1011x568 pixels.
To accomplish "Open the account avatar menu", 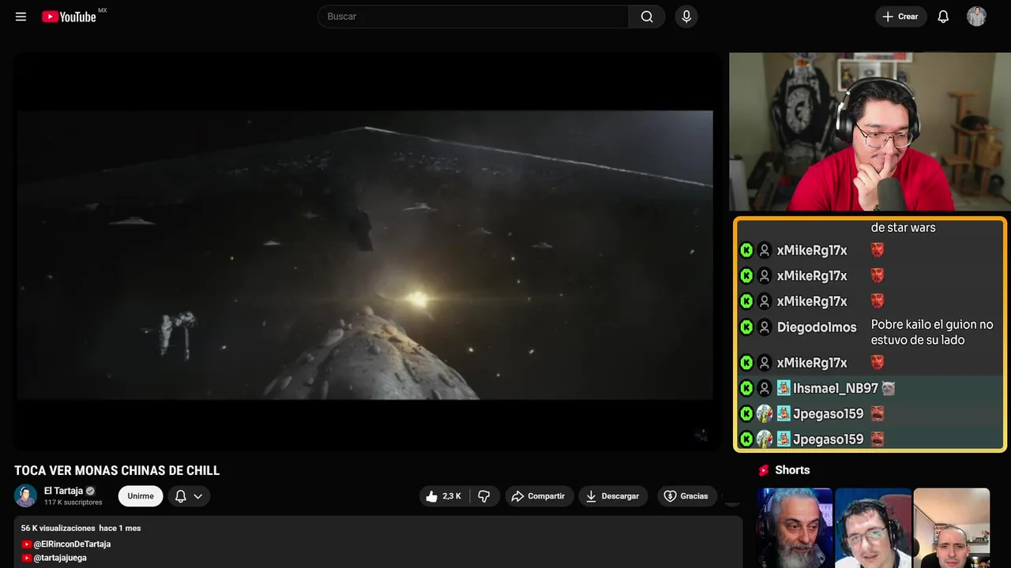I will (x=976, y=17).
